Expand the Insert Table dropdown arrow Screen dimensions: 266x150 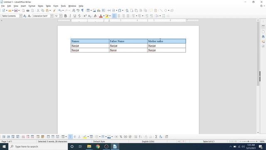[x=91, y=10]
